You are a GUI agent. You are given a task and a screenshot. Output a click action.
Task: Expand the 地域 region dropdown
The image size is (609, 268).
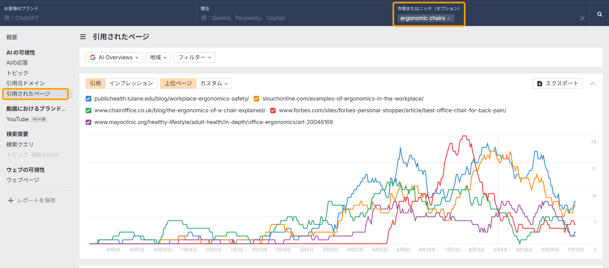pos(158,57)
